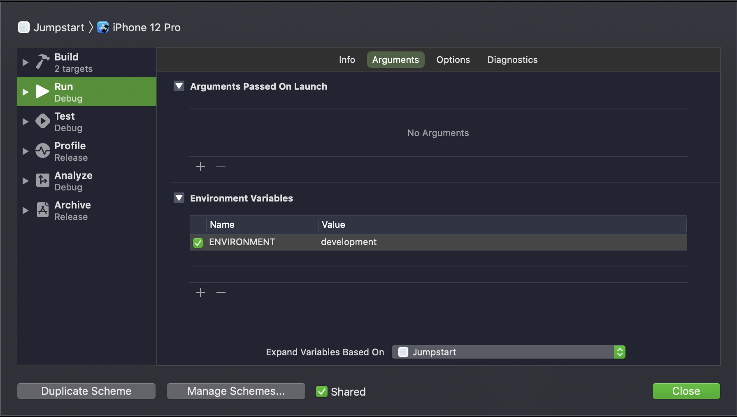737x417 pixels.
Task: Expand the Test action disclosure triangle
Action: 26,122
